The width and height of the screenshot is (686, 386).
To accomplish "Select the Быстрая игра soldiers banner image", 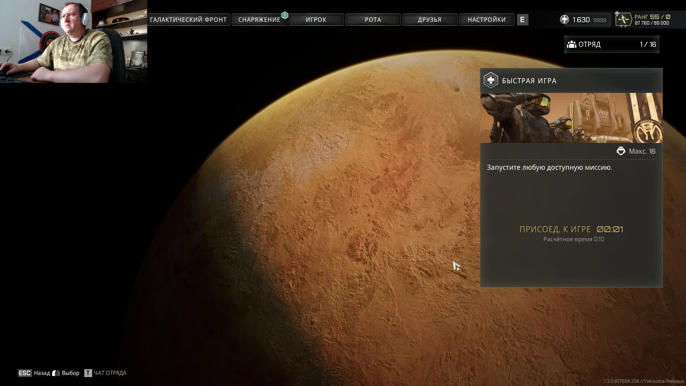I will click(x=571, y=118).
